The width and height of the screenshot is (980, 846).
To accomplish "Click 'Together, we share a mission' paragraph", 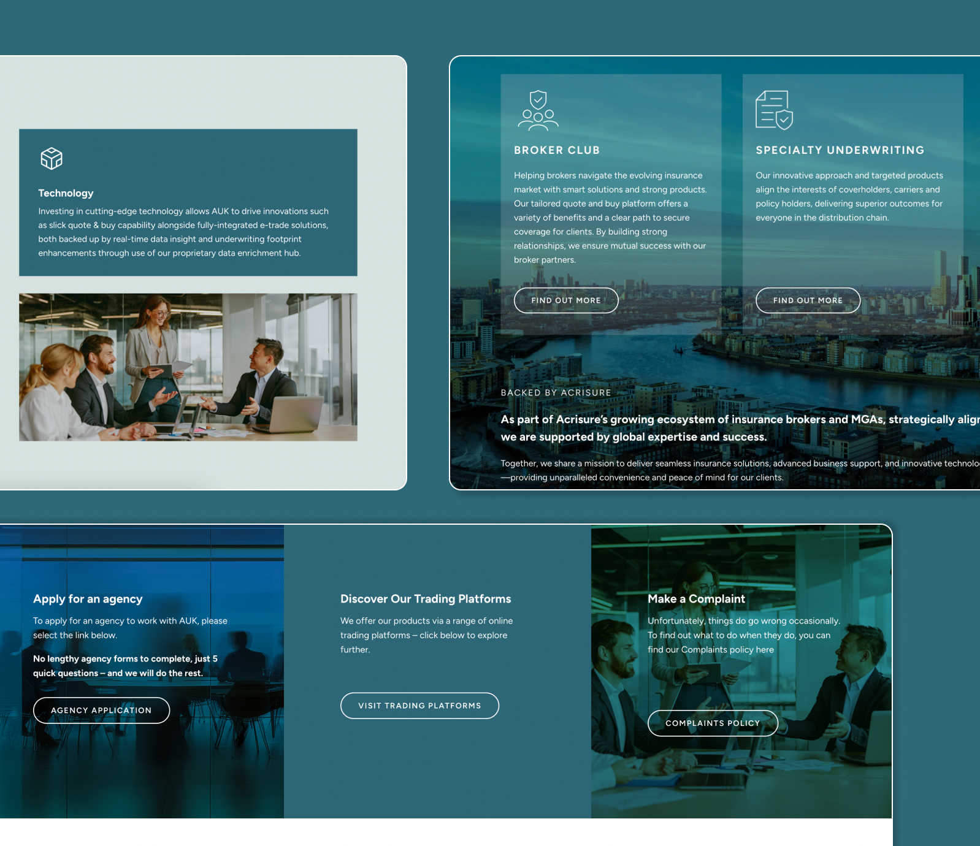I will pos(740,470).
